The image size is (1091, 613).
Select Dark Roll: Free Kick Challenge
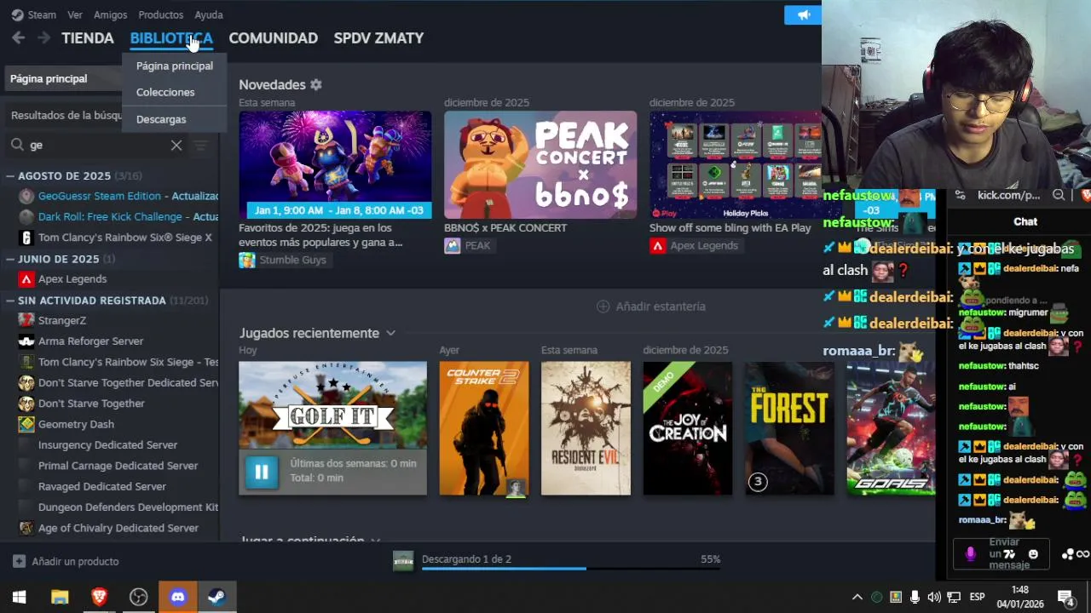tap(118, 216)
